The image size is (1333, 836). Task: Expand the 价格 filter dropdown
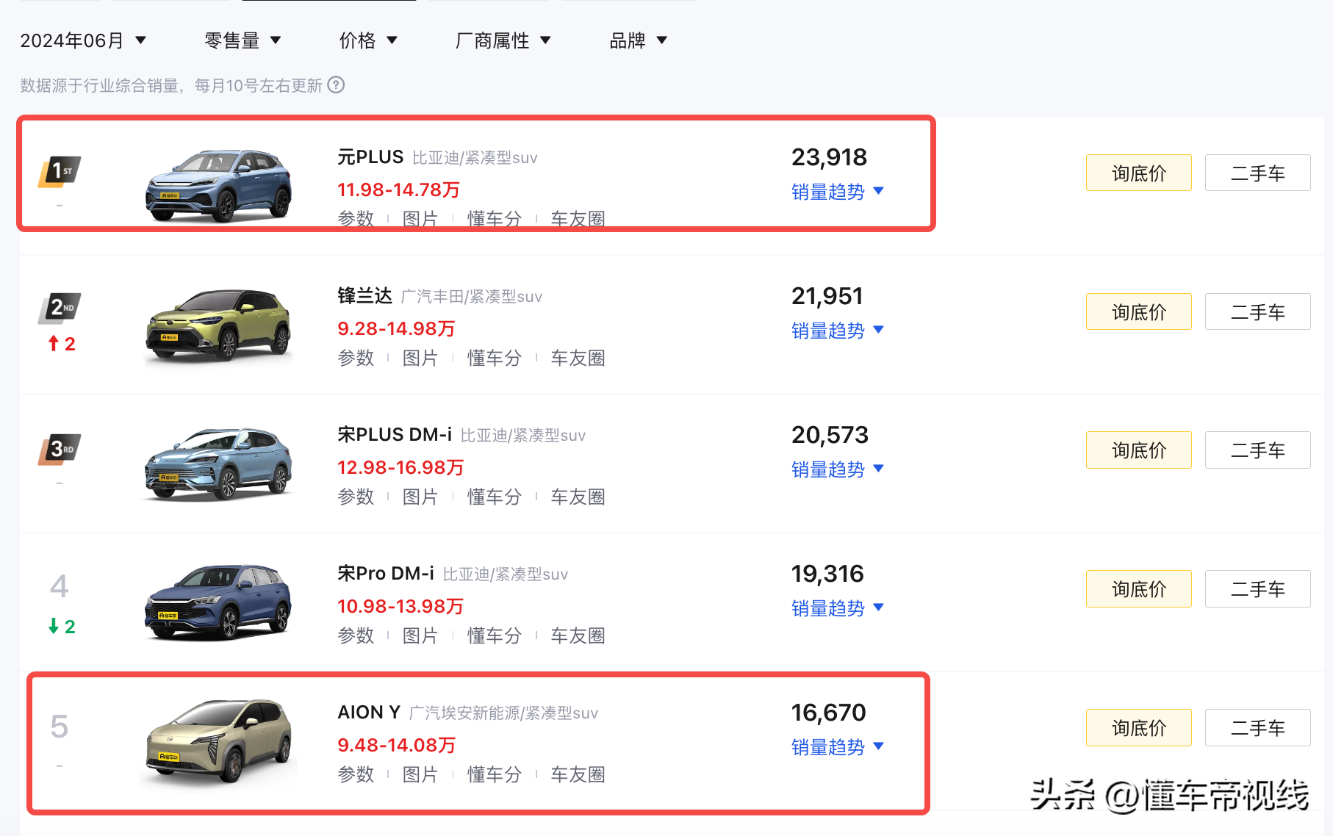369,40
